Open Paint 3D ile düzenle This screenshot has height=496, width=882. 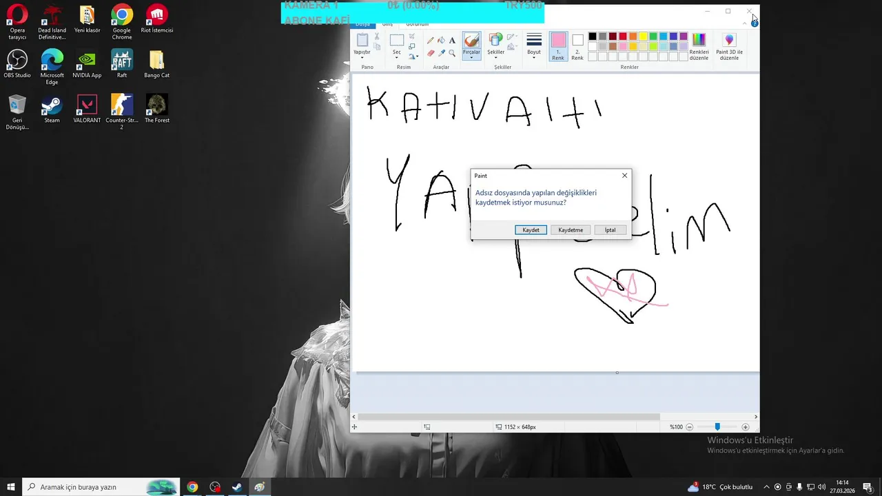coord(729,47)
